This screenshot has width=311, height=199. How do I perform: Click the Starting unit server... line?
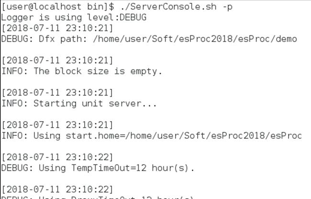[x=79, y=103]
